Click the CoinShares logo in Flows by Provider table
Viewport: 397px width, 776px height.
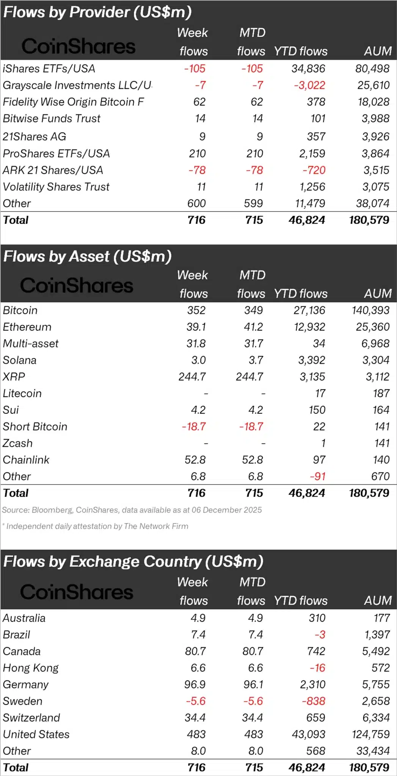pyautogui.click(x=78, y=47)
